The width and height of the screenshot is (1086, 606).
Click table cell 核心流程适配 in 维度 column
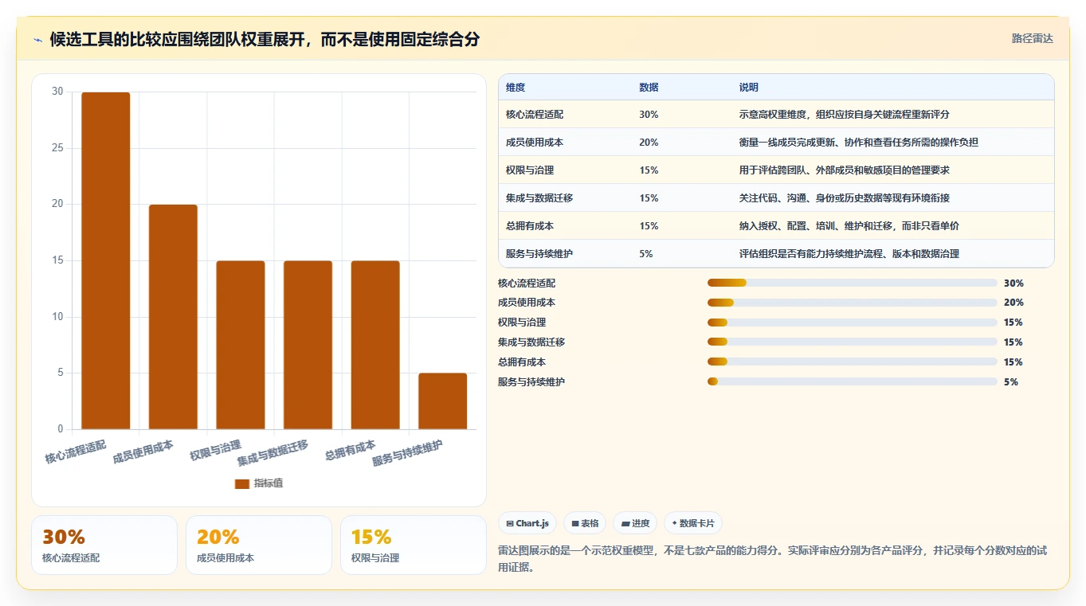(x=535, y=115)
